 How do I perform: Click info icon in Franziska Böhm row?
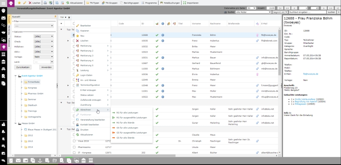[x=163, y=35]
